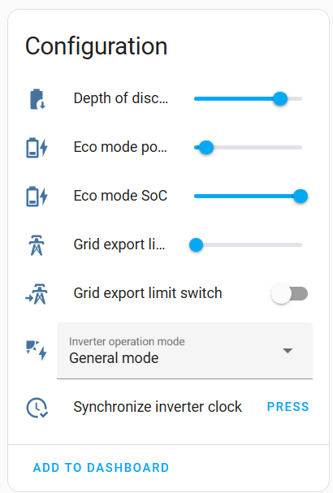Click the Grid export limit switch tower-arrow icon
333x493 pixels.
click(37, 294)
